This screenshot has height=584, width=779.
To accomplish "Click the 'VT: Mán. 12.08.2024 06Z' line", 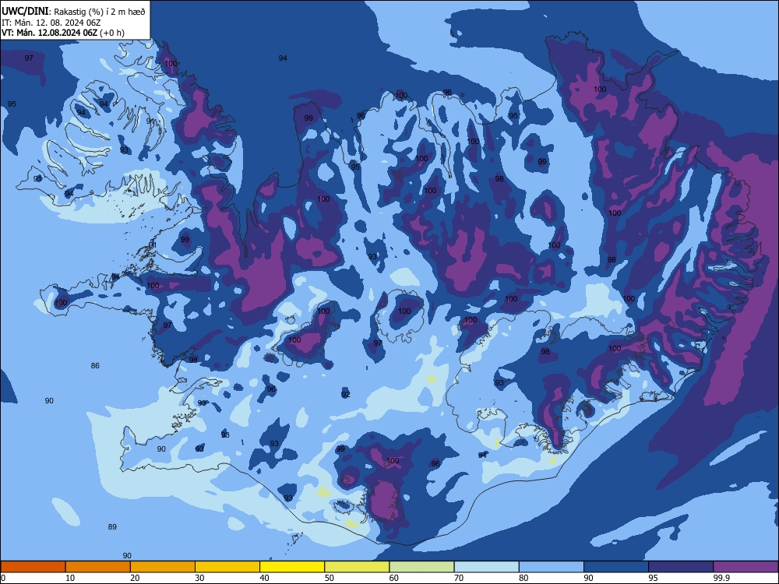I will 49,33.
